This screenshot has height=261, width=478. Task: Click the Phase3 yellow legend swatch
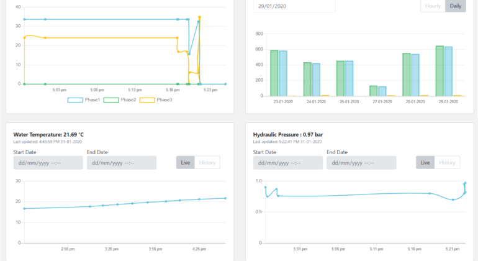click(147, 100)
